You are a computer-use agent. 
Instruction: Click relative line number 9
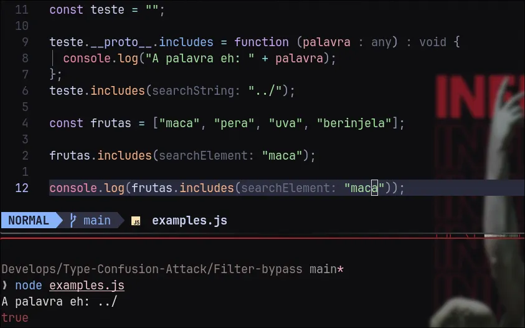coord(25,42)
